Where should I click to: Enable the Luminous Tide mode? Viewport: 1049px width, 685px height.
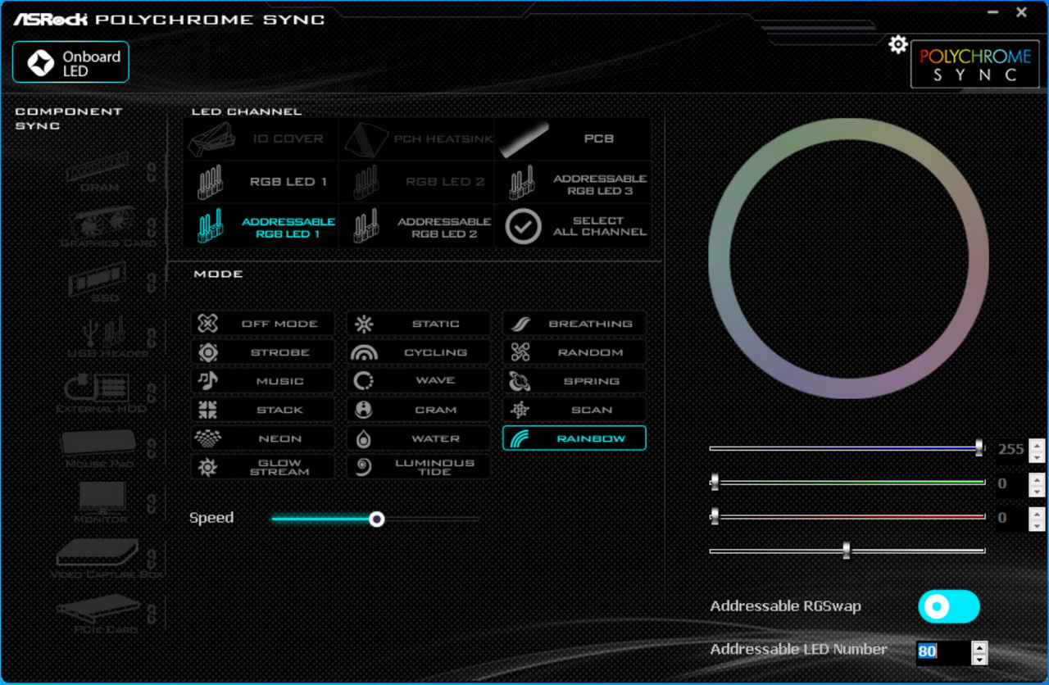coord(418,467)
